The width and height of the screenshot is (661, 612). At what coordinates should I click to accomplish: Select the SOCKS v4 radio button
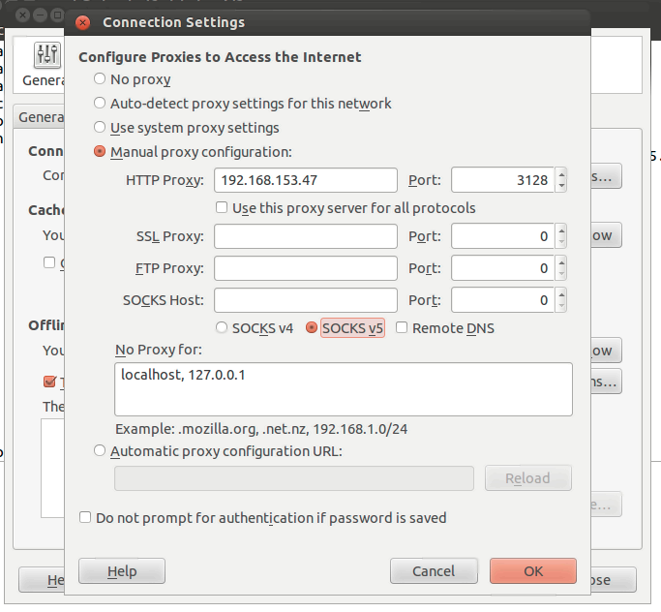[222, 328]
